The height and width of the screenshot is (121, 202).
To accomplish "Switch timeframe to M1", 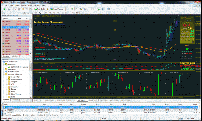I will (46, 13).
